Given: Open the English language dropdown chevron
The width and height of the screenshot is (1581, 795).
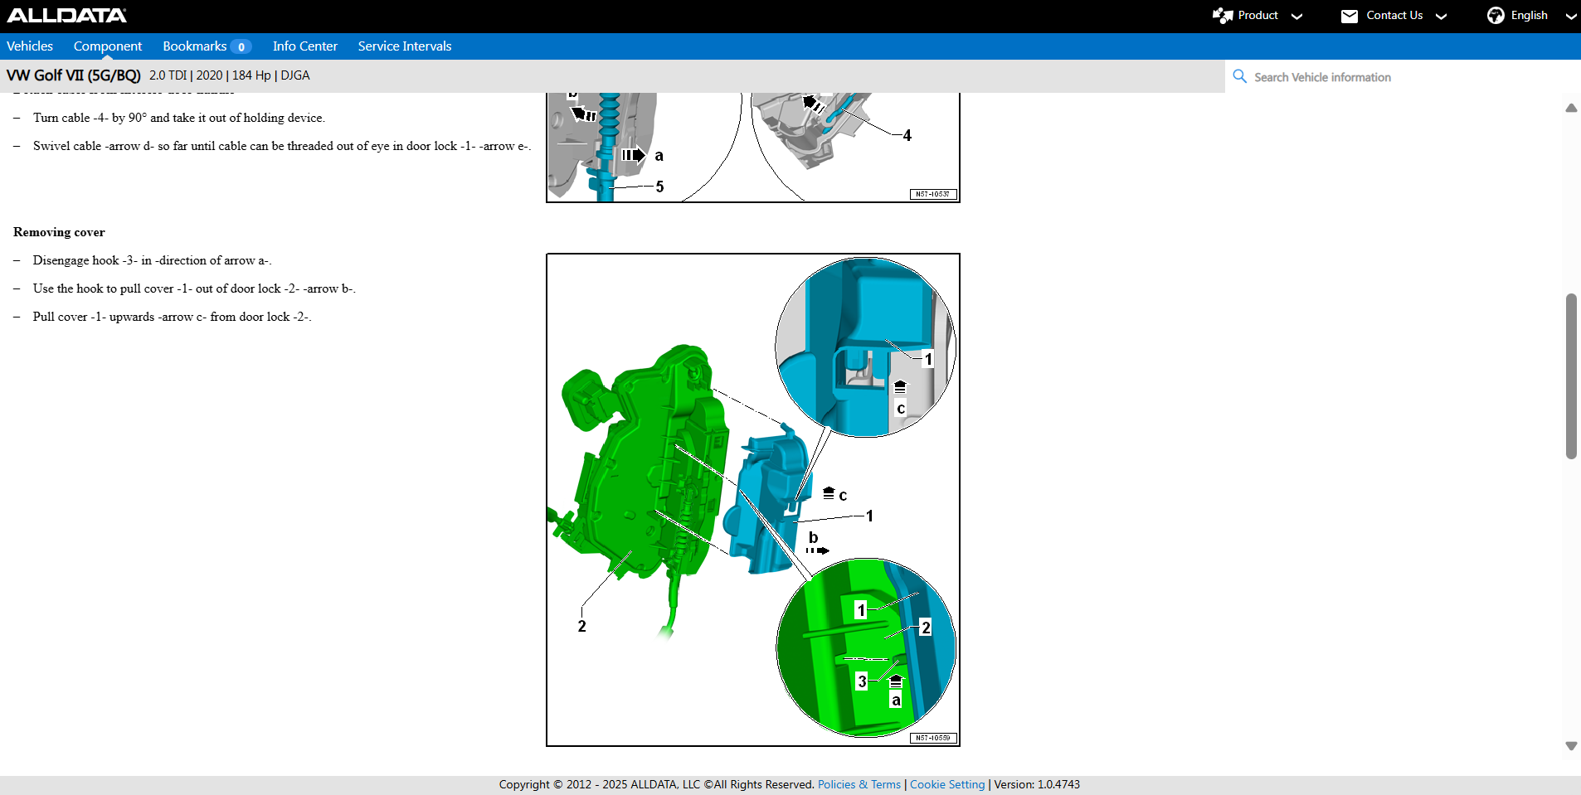Looking at the screenshot, I should tap(1570, 17).
